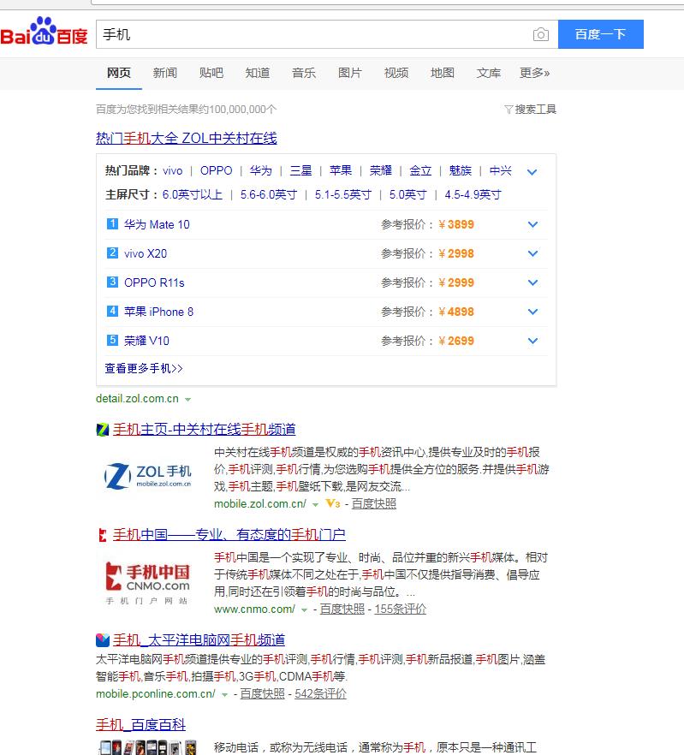684x755 pixels.
Task: Open 手机_百度百科 result title
Action: pyautogui.click(x=140, y=725)
